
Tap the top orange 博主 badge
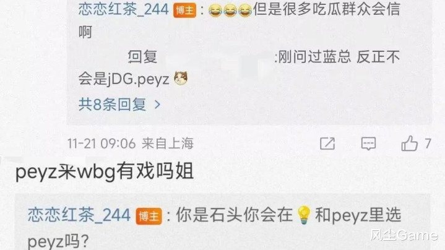185,11
